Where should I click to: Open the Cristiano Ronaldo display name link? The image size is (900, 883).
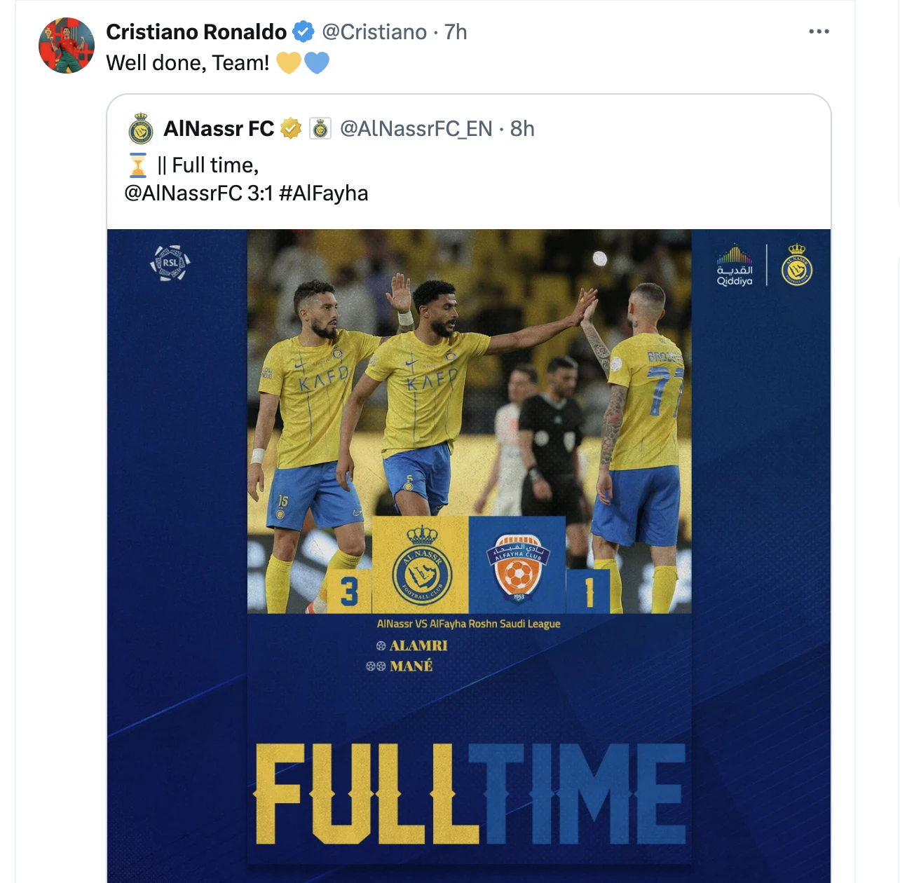[196, 32]
